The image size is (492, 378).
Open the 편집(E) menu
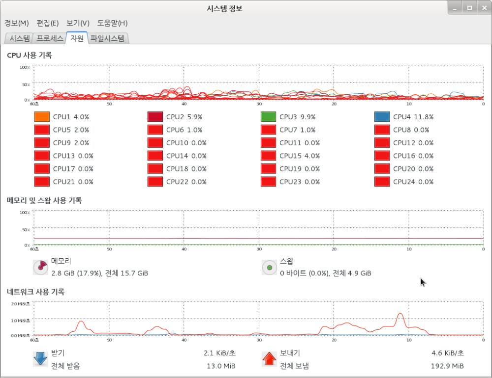pyautogui.click(x=47, y=23)
